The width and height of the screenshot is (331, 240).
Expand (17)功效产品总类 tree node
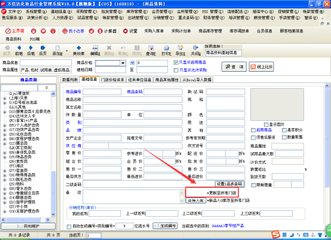click(5, 130)
